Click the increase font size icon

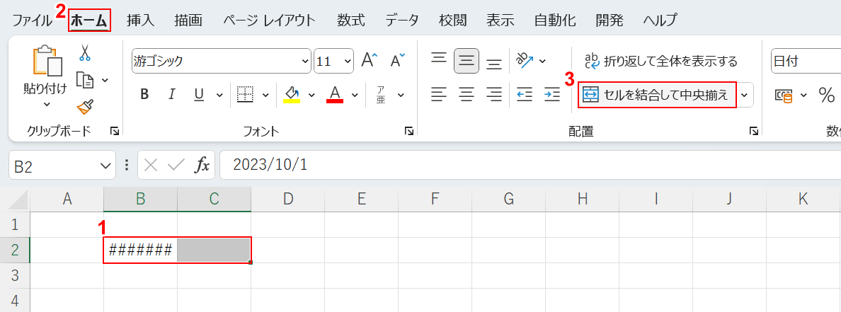[370, 61]
